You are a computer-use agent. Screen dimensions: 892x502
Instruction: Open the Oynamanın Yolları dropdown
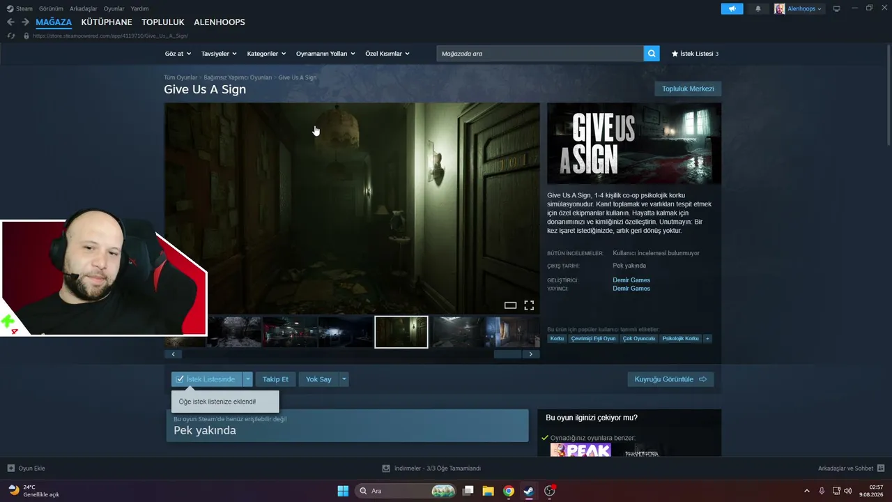pos(325,54)
